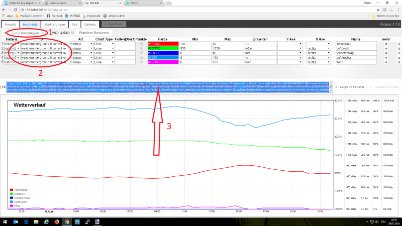Viewport: 402px width, 226px height.
Task: Click the select ID icon in row 4
Action: point(64,58)
